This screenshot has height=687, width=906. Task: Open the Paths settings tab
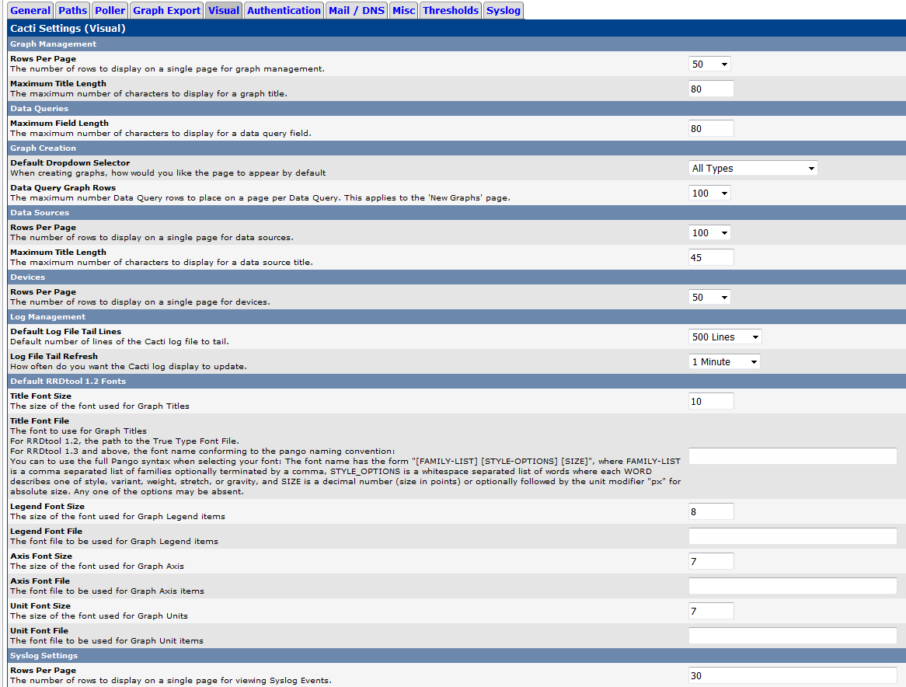pyautogui.click(x=72, y=11)
